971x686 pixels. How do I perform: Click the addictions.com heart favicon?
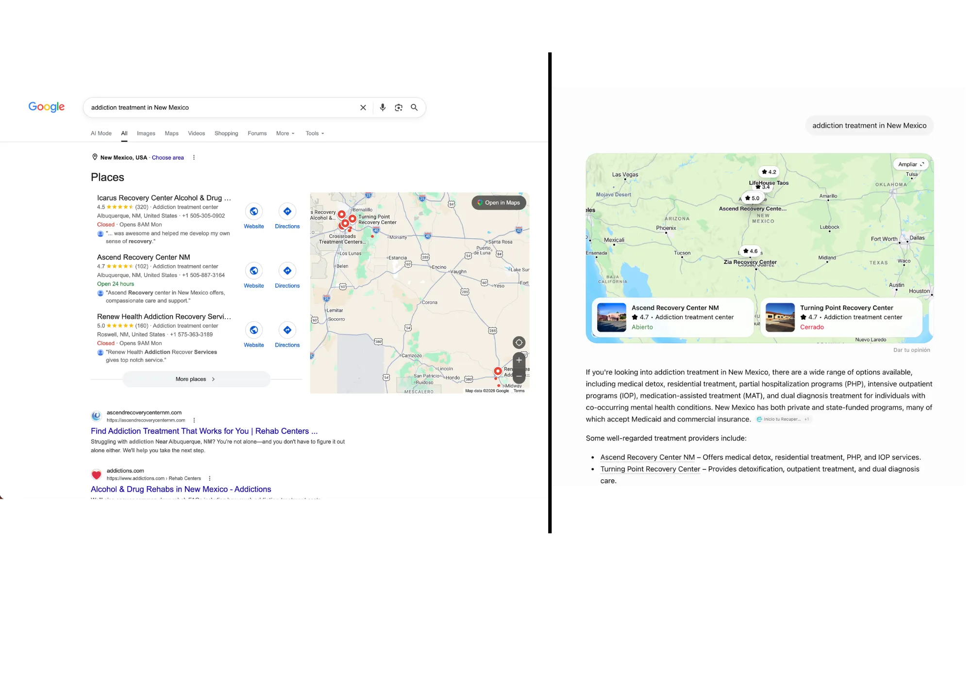click(x=97, y=474)
